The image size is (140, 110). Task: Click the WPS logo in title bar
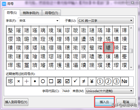click(x=4, y=4)
